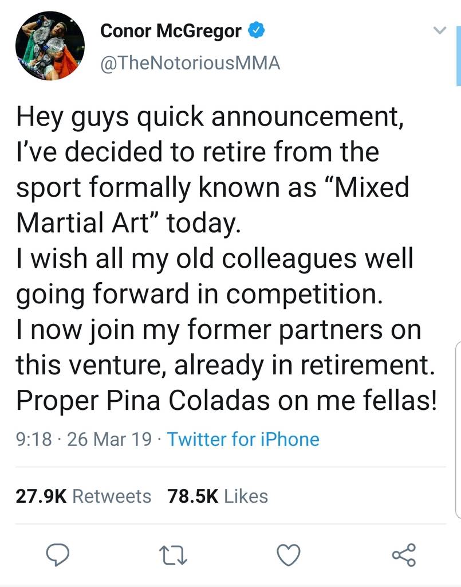Like the tweet with the heart icon
Screen dimensions: 461x587
(288, 554)
